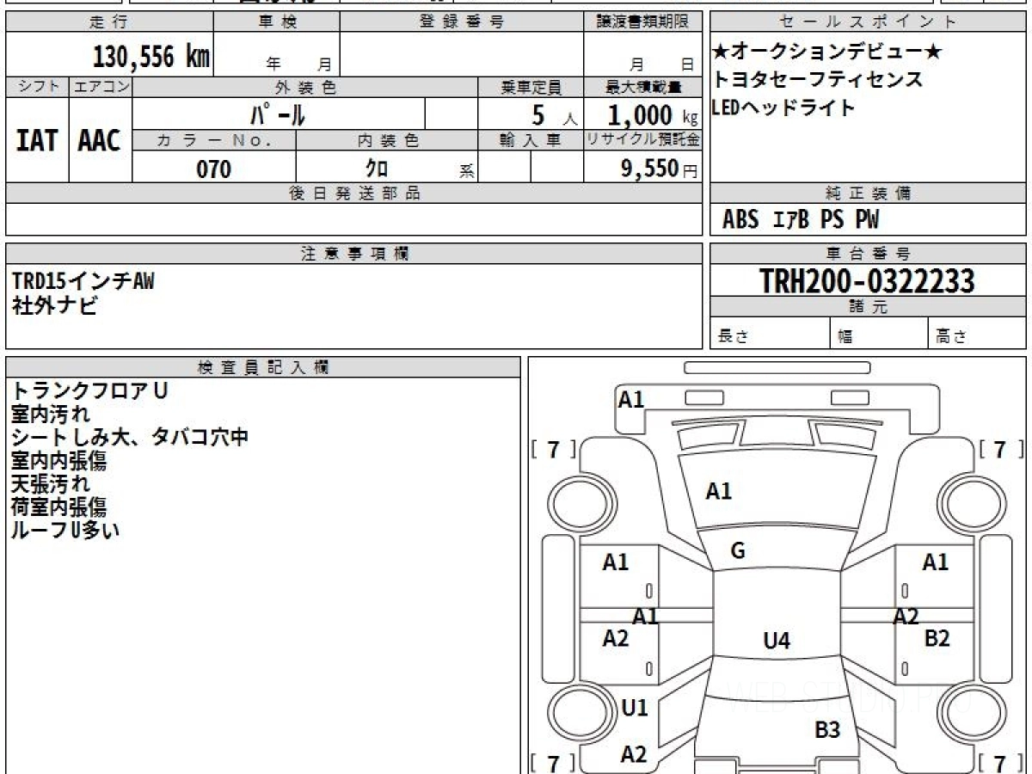Click the セールスポイント heading
Viewport: 1032px width, 774px height.
pyautogui.click(x=869, y=21)
